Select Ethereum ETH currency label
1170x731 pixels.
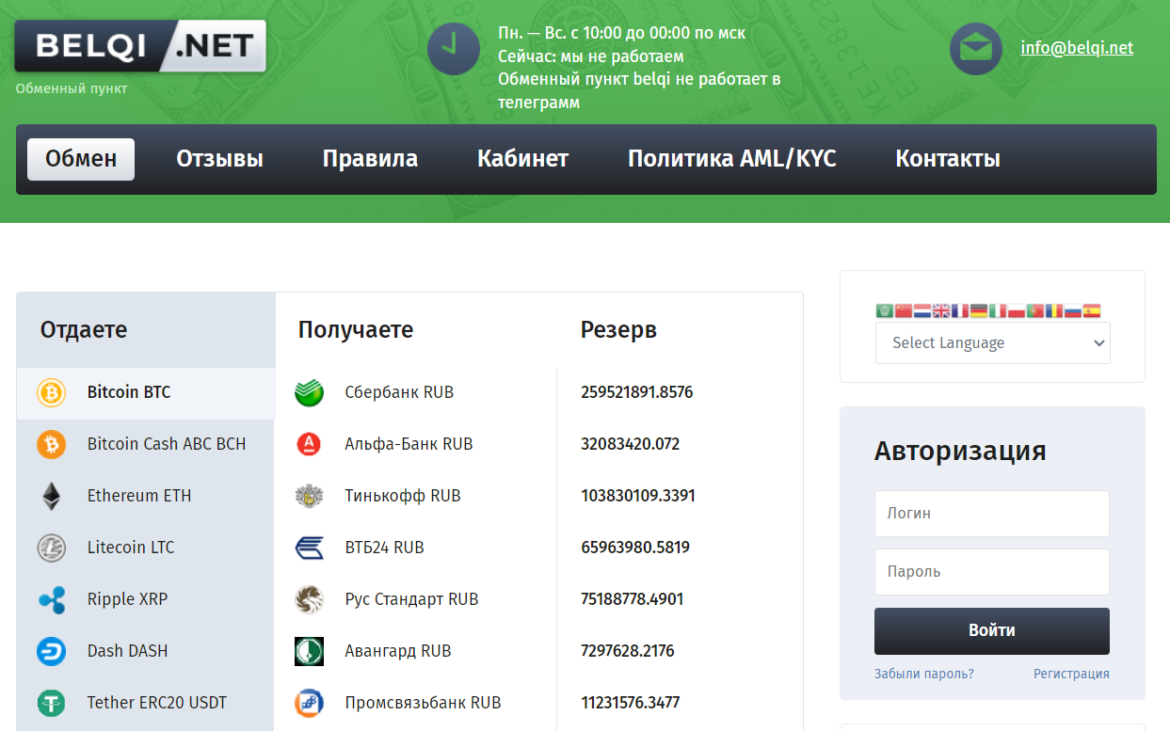coord(139,496)
